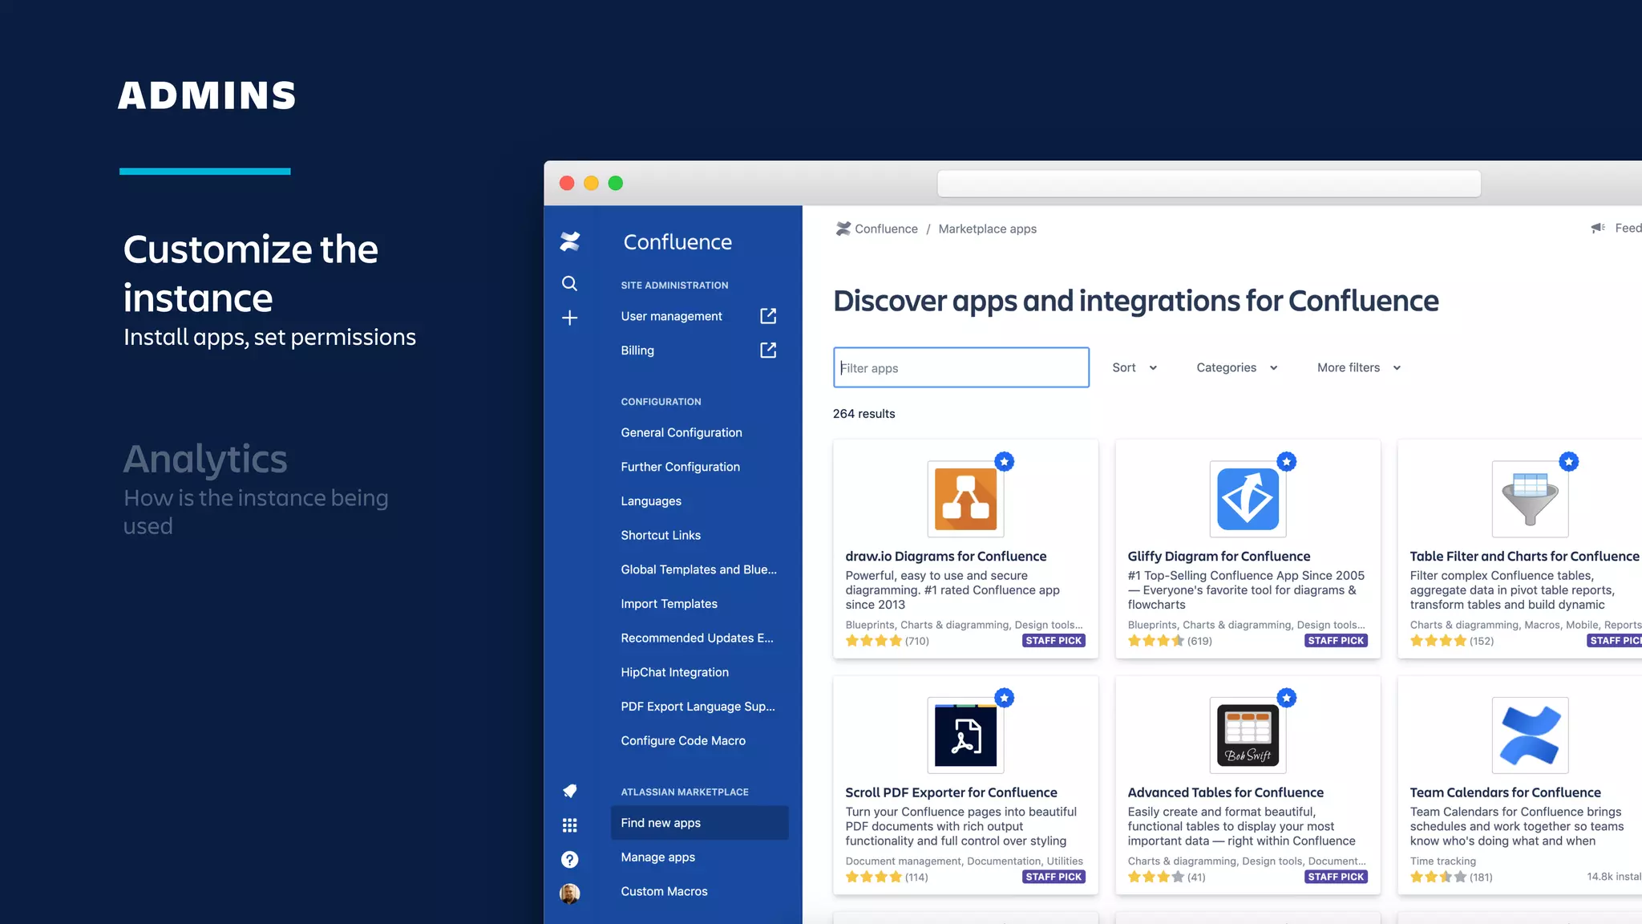
Task: Open Configure Code Macro
Action: coord(683,741)
